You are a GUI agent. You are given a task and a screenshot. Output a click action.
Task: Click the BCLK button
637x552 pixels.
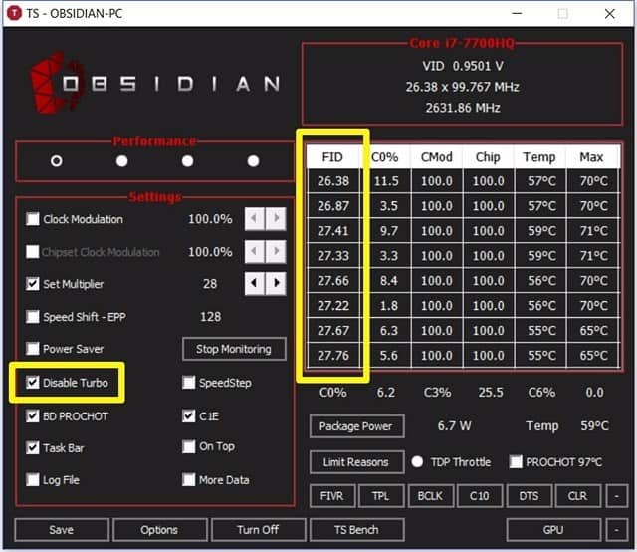point(431,496)
